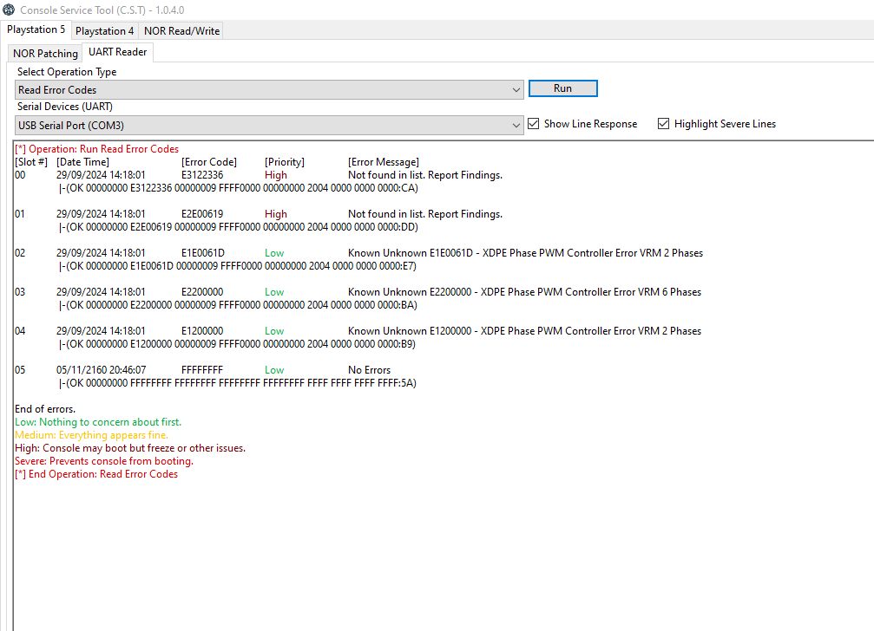Image resolution: width=874 pixels, height=631 pixels.
Task: Click the raw response line ending in 0000:CA)
Action: point(239,188)
